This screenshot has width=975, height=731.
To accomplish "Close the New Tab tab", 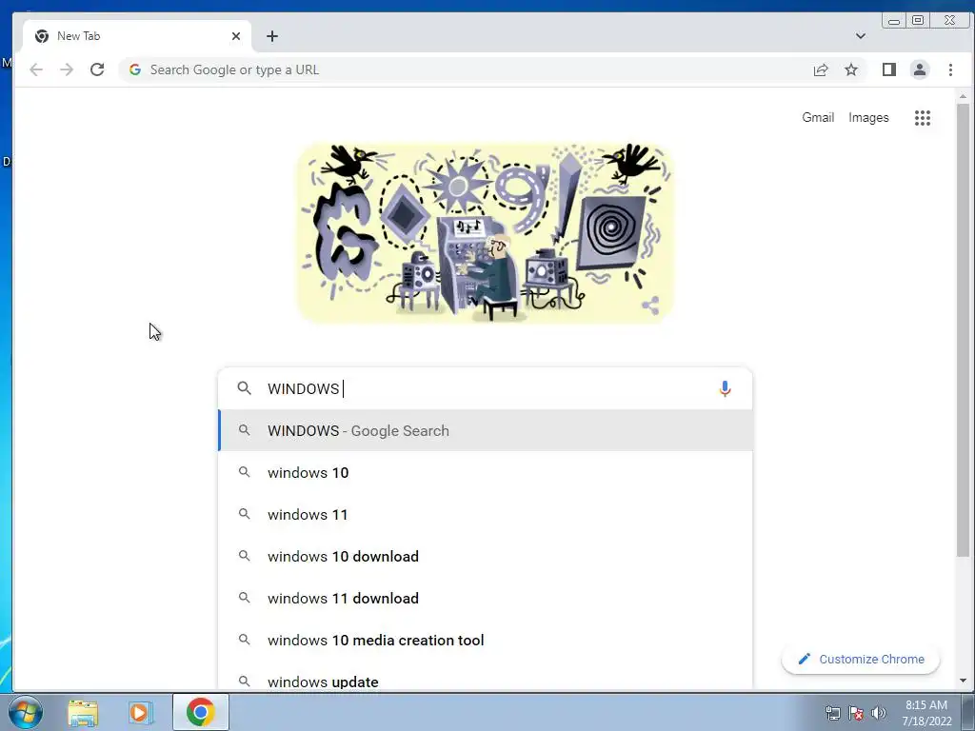I will 236,36.
